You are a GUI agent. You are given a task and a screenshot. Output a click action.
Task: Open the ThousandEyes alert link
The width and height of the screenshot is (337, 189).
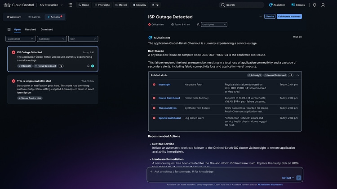point(168,108)
